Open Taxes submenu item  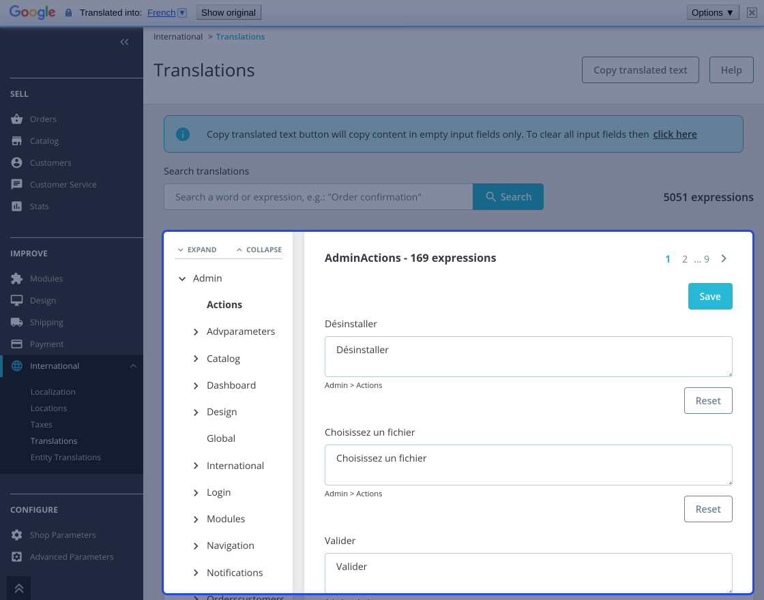(x=41, y=425)
